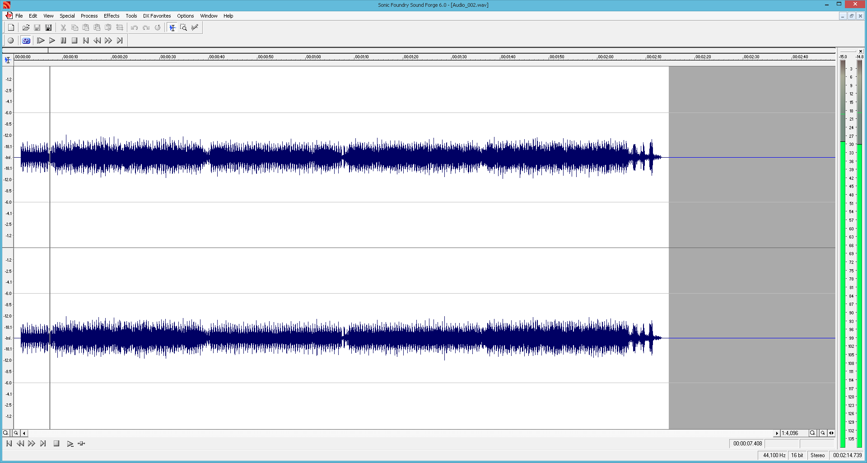867x463 pixels.
Task: Cut selection using the scissors icon
Action: tap(63, 28)
